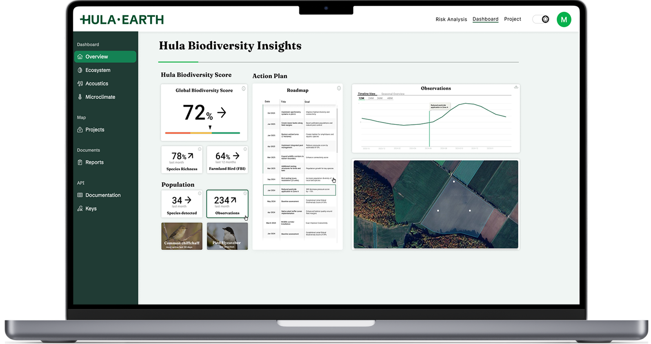Image resolution: width=651 pixels, height=344 pixels.
Task: Go to the Project page in the top navigation
Action: tap(512, 19)
